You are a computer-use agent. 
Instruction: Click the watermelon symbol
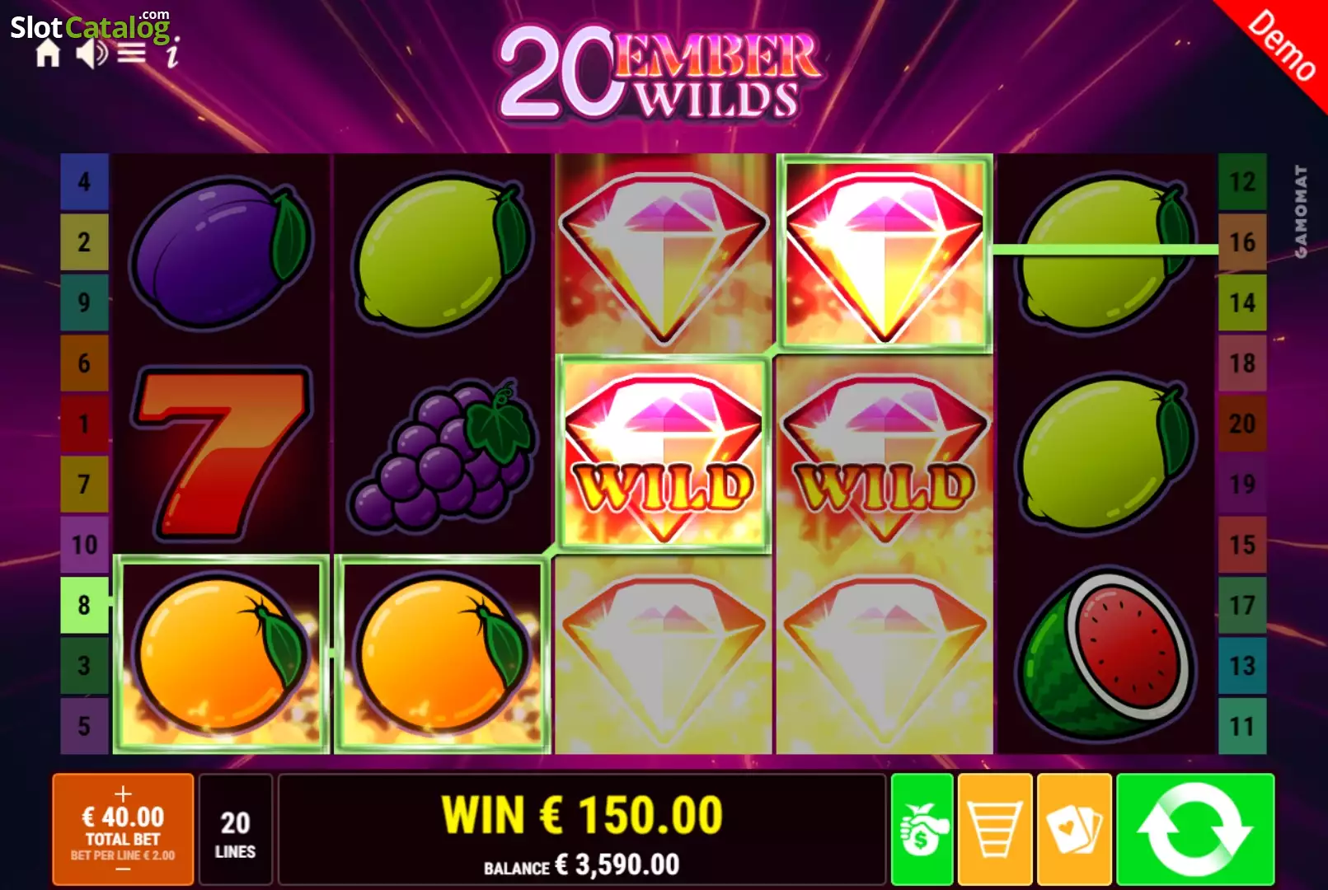[x=1106, y=654]
